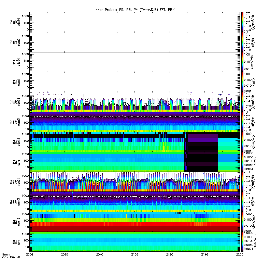Click the 2000 time axis label

(29, 254)
